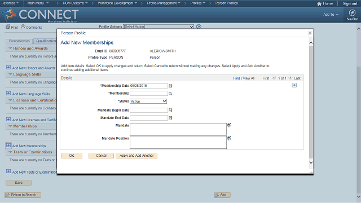Switch to the Competencies tab
The height and width of the screenshot is (203, 361).
click(x=19, y=41)
